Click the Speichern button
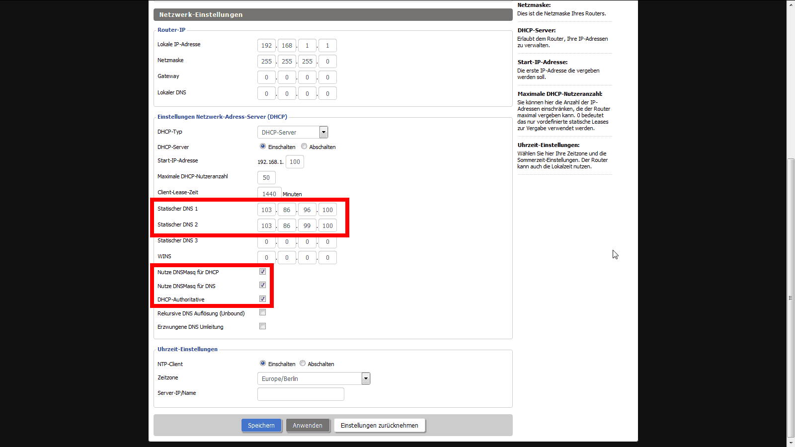The width and height of the screenshot is (795, 447). coord(261,426)
